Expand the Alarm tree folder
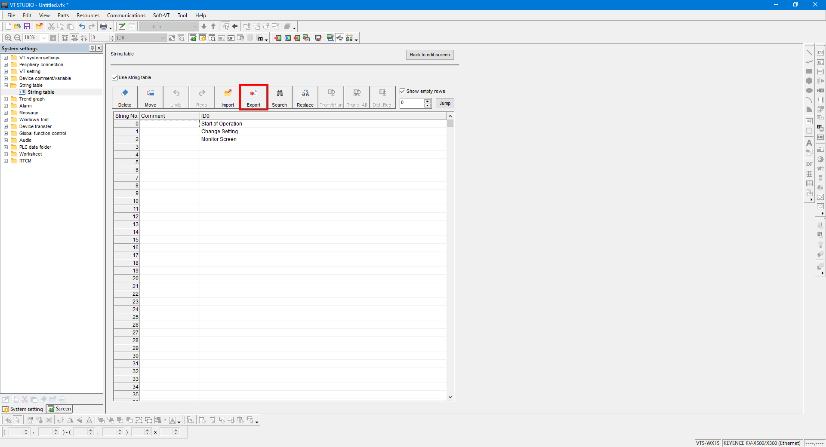 coord(6,106)
